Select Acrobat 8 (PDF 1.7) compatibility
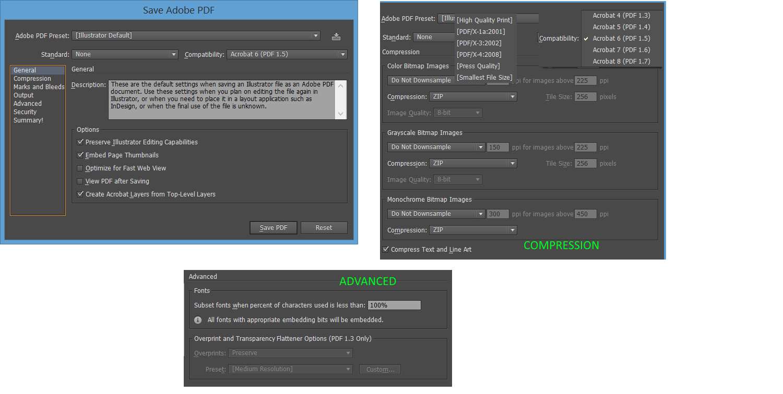Screen dimensions: 783x394 pos(622,61)
